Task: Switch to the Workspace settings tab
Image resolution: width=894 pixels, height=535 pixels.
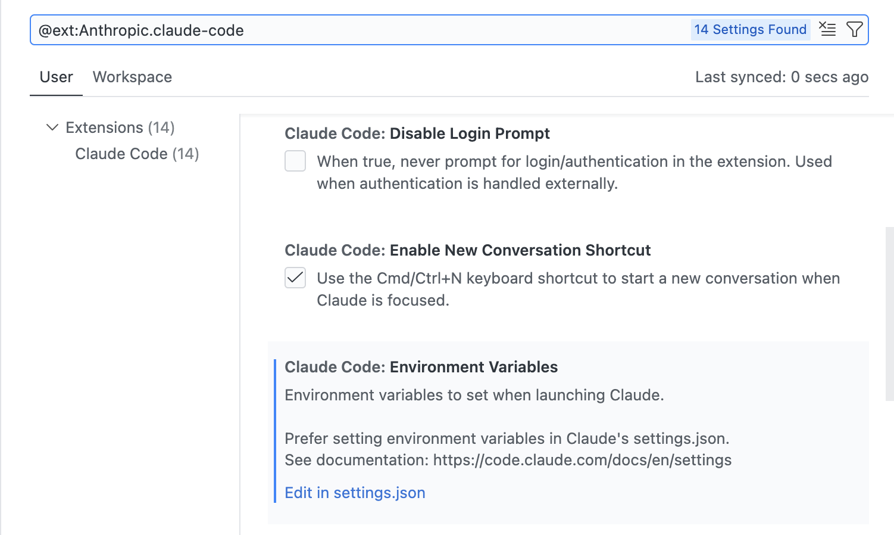Action: tap(132, 77)
